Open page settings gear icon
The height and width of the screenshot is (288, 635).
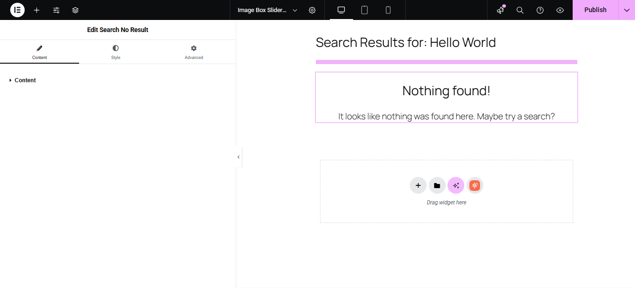(x=312, y=10)
